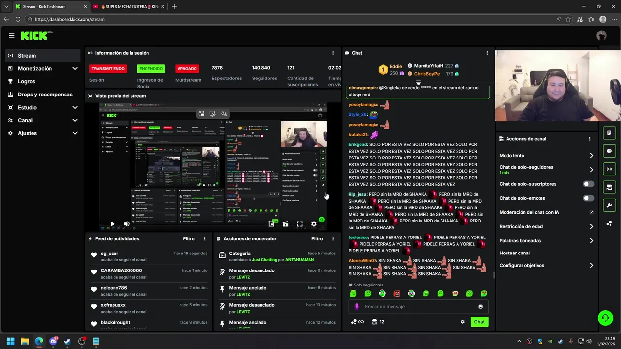Open the hamburger menu beside the Kick logo
The image size is (621, 349).
coord(12,35)
